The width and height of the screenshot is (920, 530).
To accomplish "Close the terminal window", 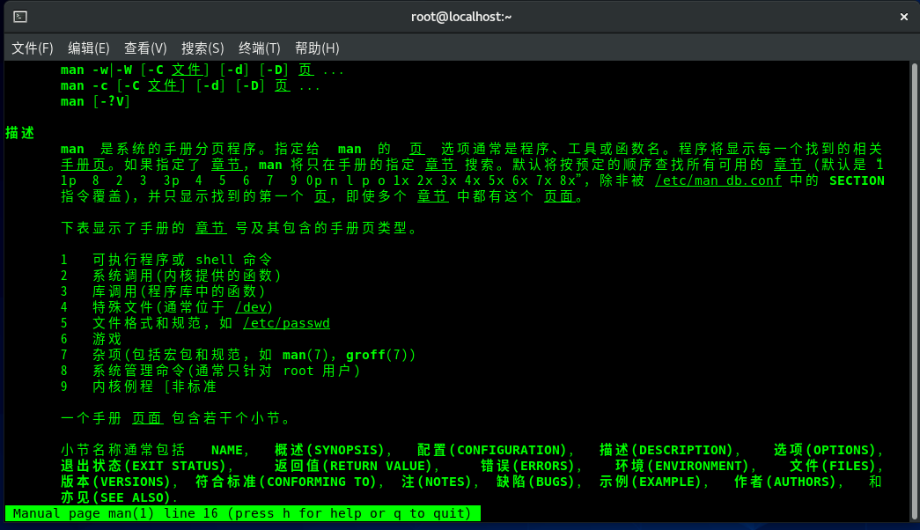I will [903, 16].
